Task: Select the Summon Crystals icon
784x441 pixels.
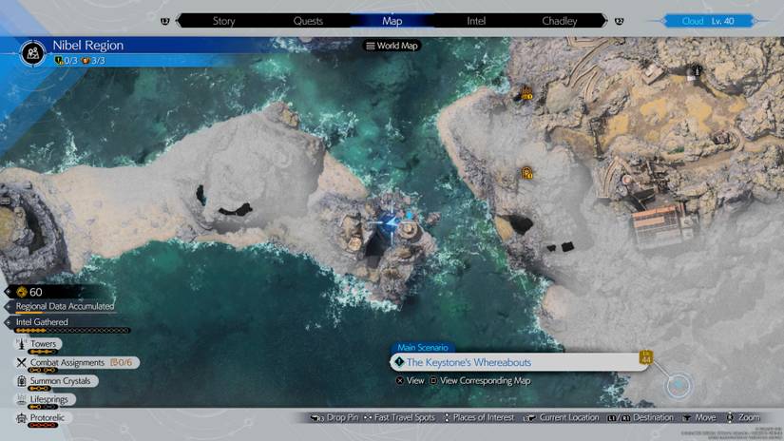Action: point(21,381)
